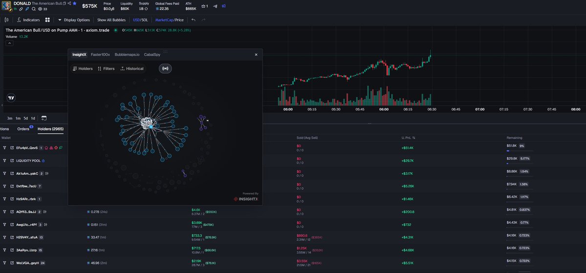Open LIQUIDITY POOL external link icon
Viewport: 586px width, 273px height.
[x=12, y=161]
